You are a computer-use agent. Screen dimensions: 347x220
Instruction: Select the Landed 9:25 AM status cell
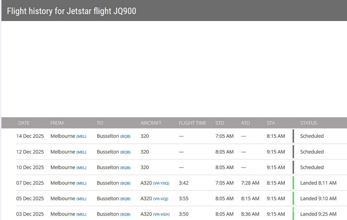(318, 214)
